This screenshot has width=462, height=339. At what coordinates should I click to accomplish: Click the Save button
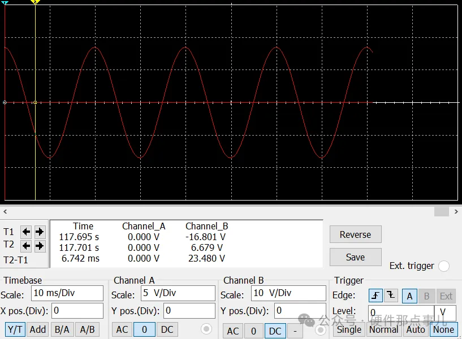(355, 257)
